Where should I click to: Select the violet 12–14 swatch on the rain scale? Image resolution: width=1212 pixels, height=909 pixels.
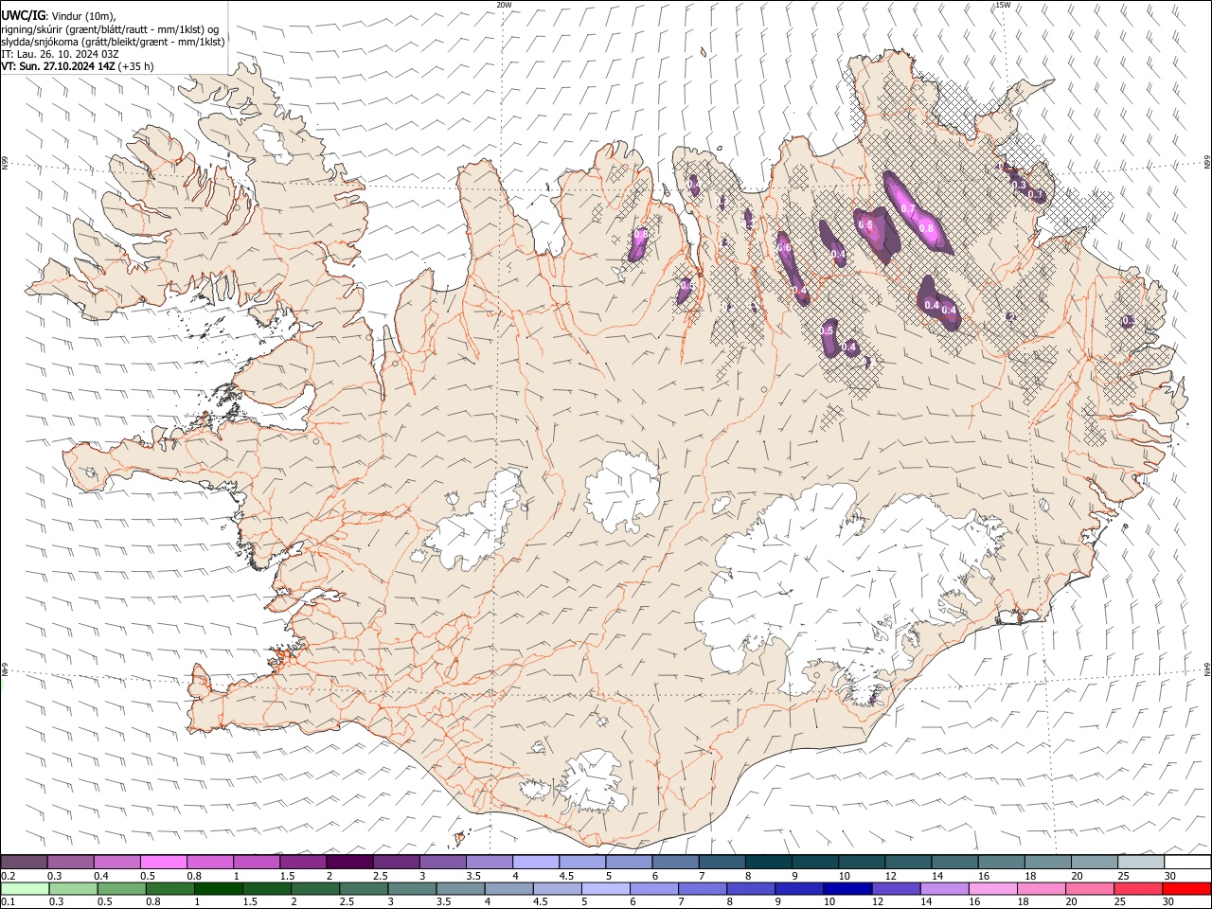[x=896, y=888]
